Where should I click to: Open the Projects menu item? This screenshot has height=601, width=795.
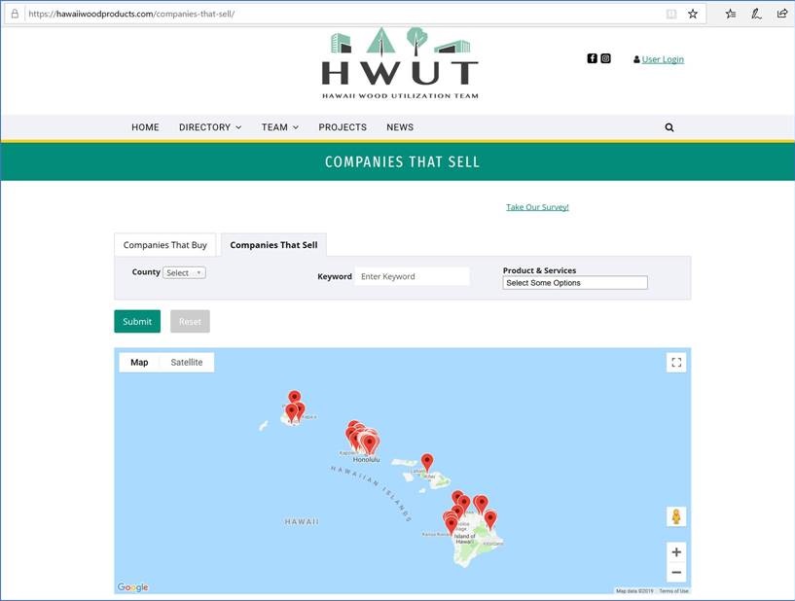tap(343, 127)
